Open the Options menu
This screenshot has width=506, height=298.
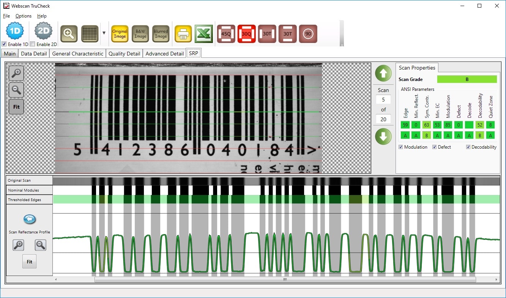click(24, 16)
